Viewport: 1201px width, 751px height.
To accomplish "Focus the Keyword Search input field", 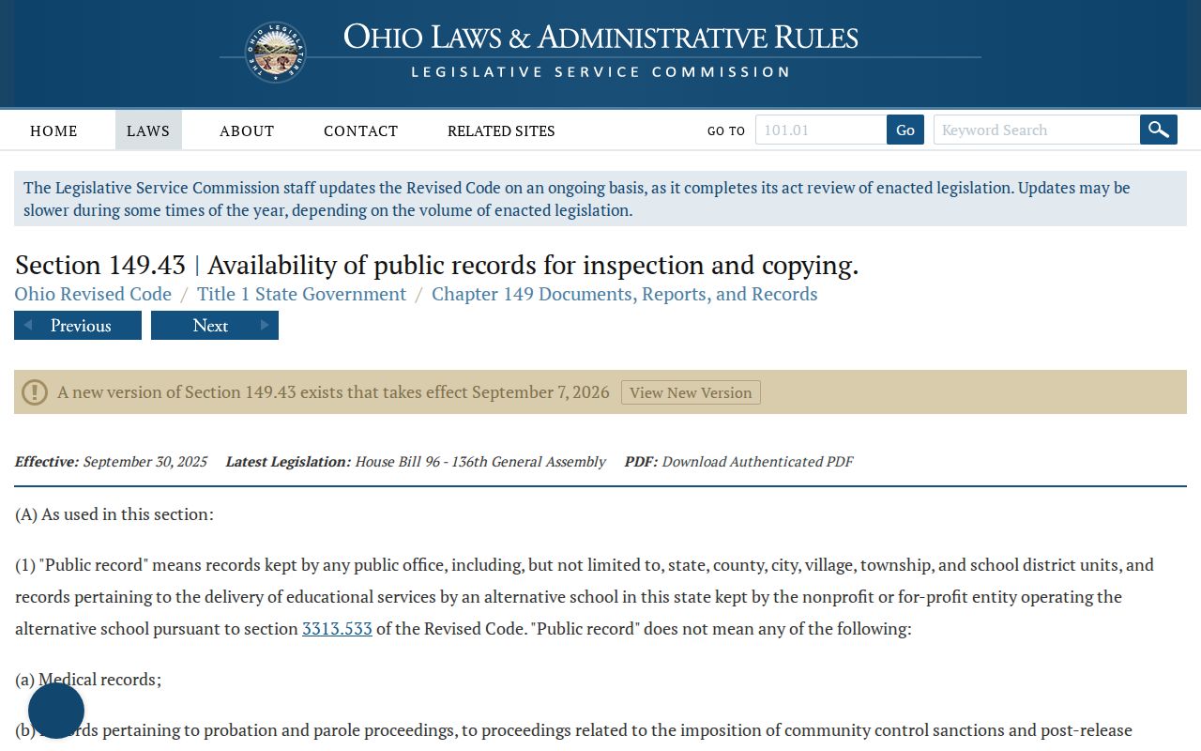I will click(x=1037, y=130).
